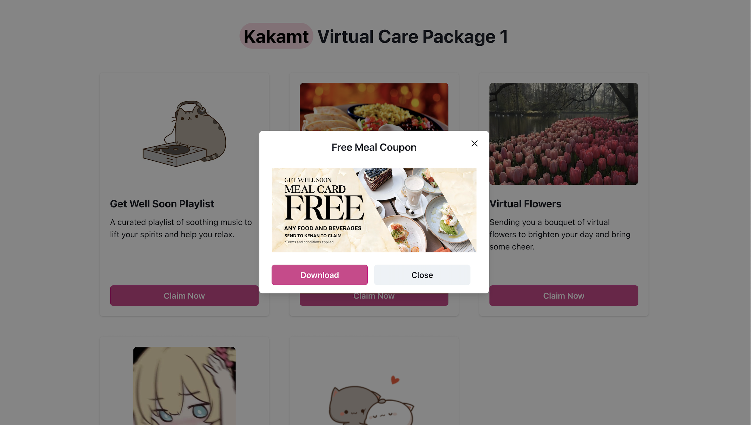The image size is (751, 425).
Task: Click the food platter photo behind the dialog
Action: coord(374,107)
